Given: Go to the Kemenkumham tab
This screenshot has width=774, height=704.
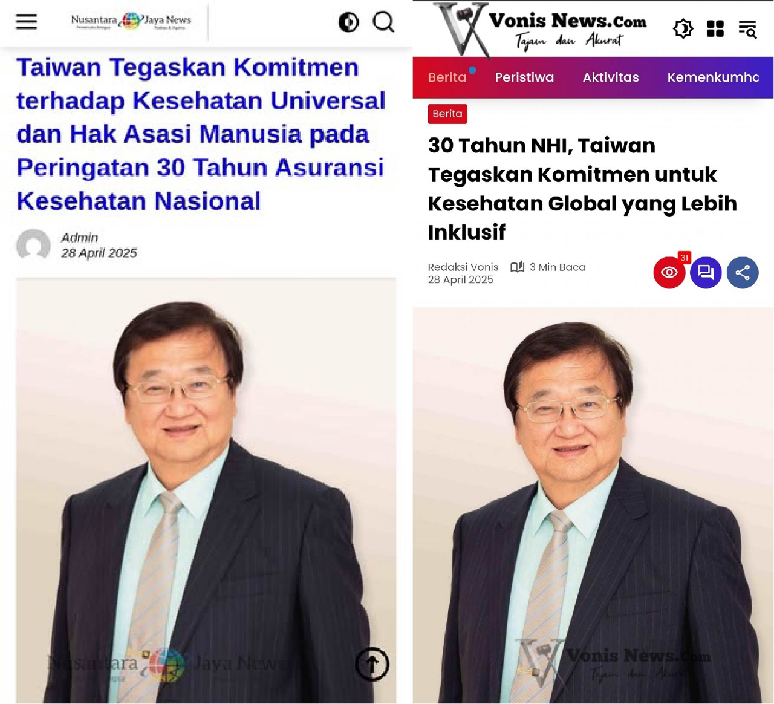Looking at the screenshot, I should coord(714,77).
